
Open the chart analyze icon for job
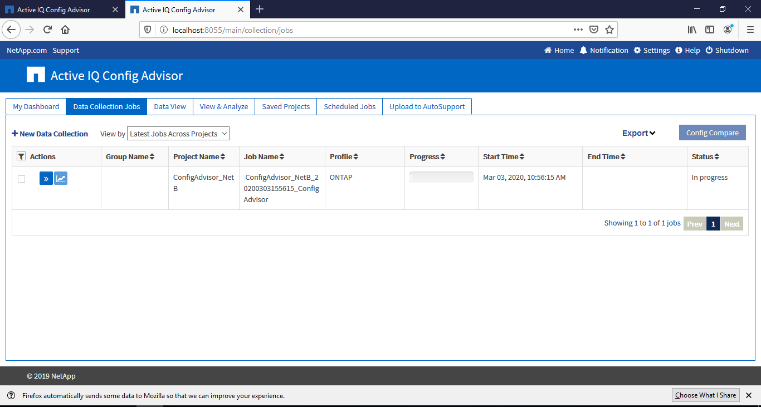61,179
